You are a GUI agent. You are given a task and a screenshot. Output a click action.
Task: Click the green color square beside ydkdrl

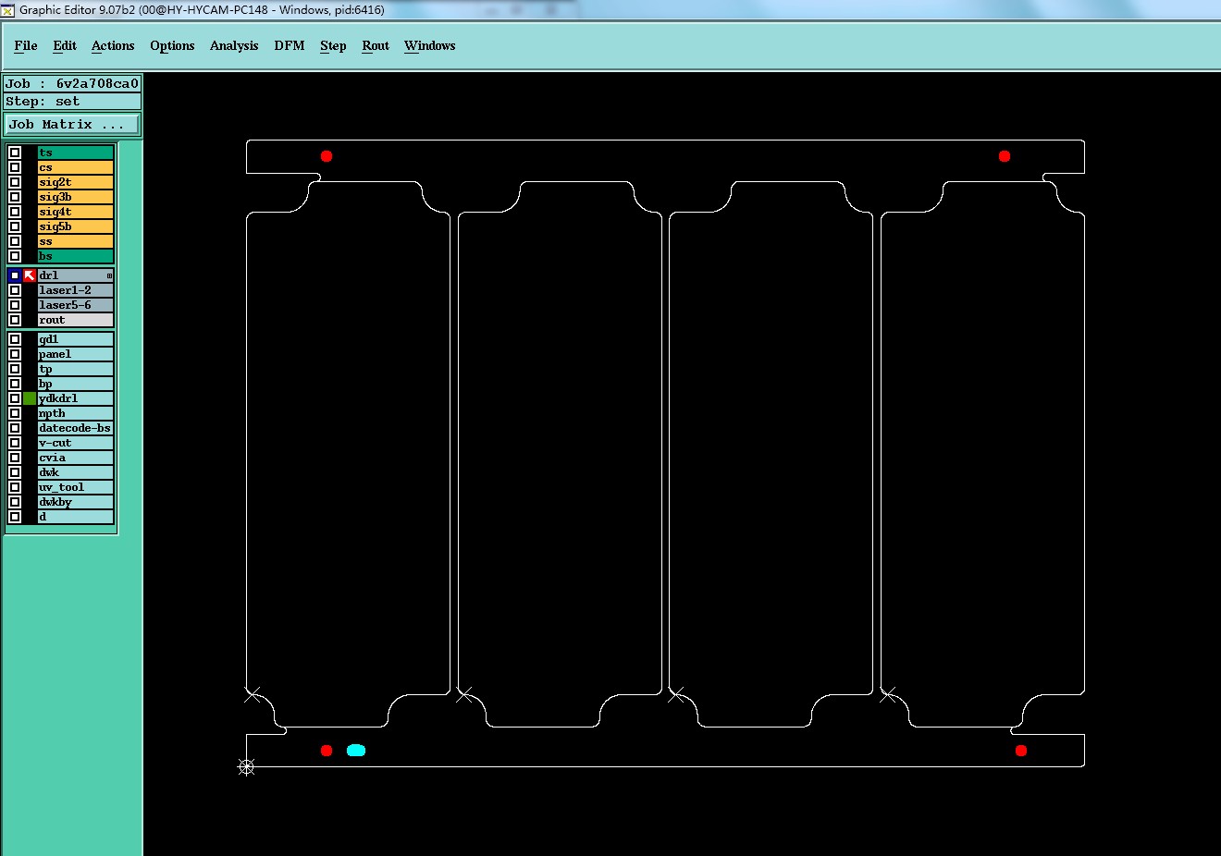coord(30,398)
